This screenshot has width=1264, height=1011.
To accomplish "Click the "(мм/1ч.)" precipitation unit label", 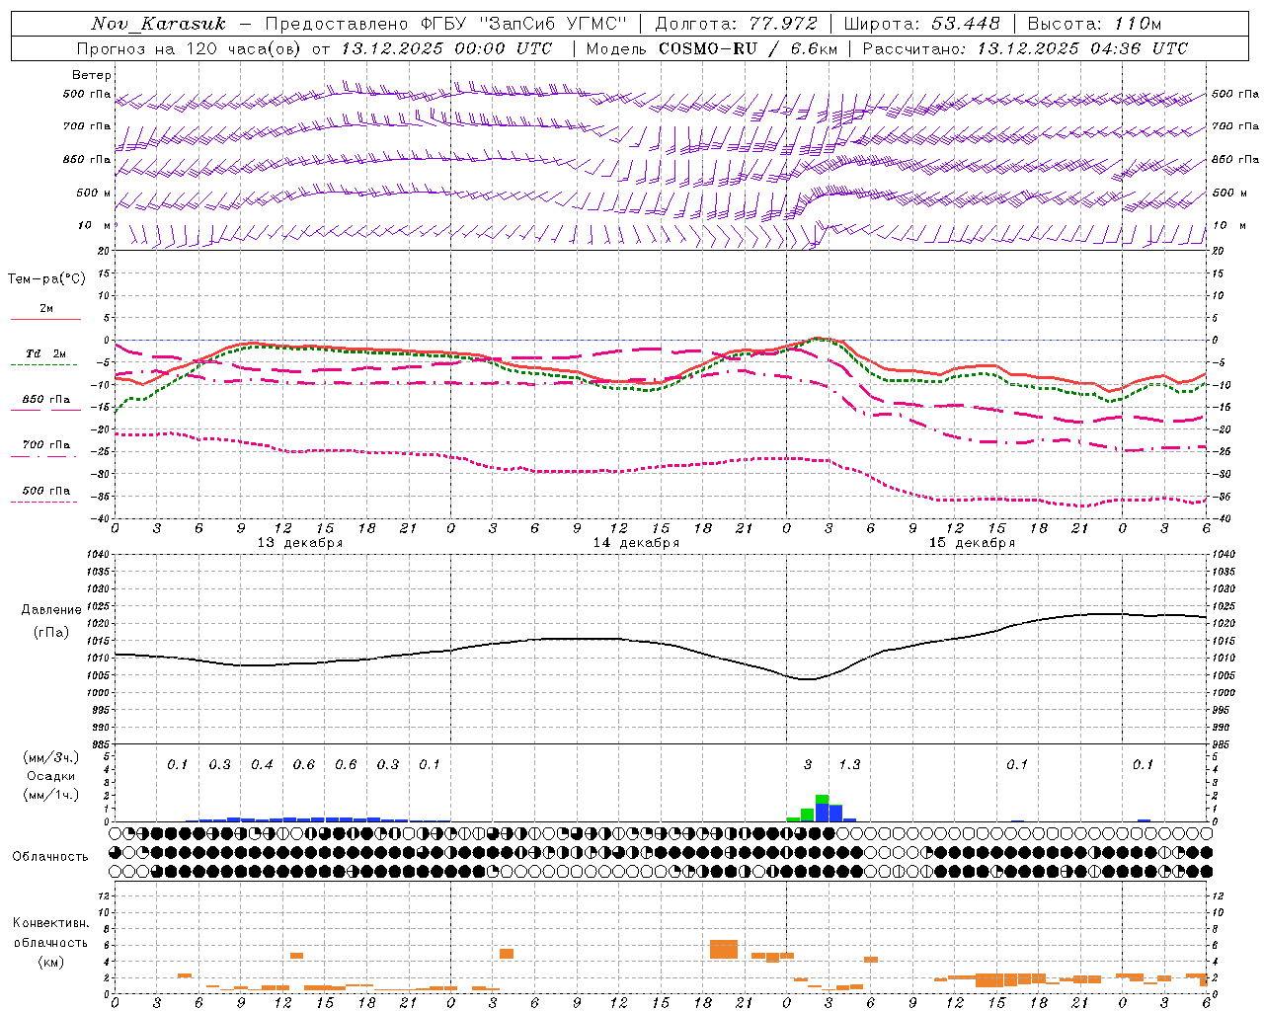I will point(50,795).
